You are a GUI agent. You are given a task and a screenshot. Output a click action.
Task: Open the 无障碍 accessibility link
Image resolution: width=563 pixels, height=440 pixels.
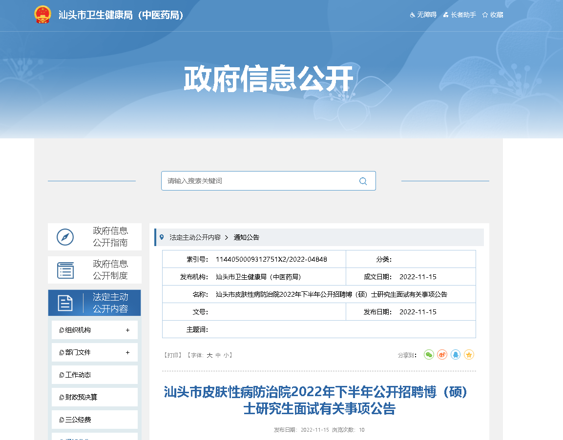(423, 15)
